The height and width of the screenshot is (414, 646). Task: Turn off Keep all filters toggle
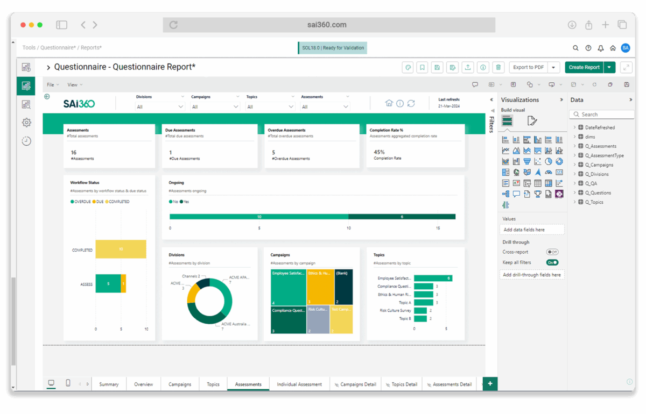pyautogui.click(x=552, y=262)
